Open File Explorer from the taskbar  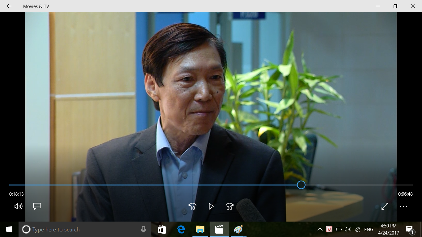click(200, 229)
